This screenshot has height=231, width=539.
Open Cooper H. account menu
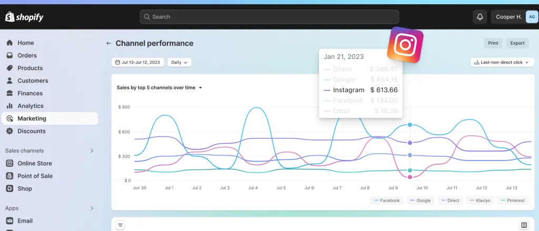point(514,16)
